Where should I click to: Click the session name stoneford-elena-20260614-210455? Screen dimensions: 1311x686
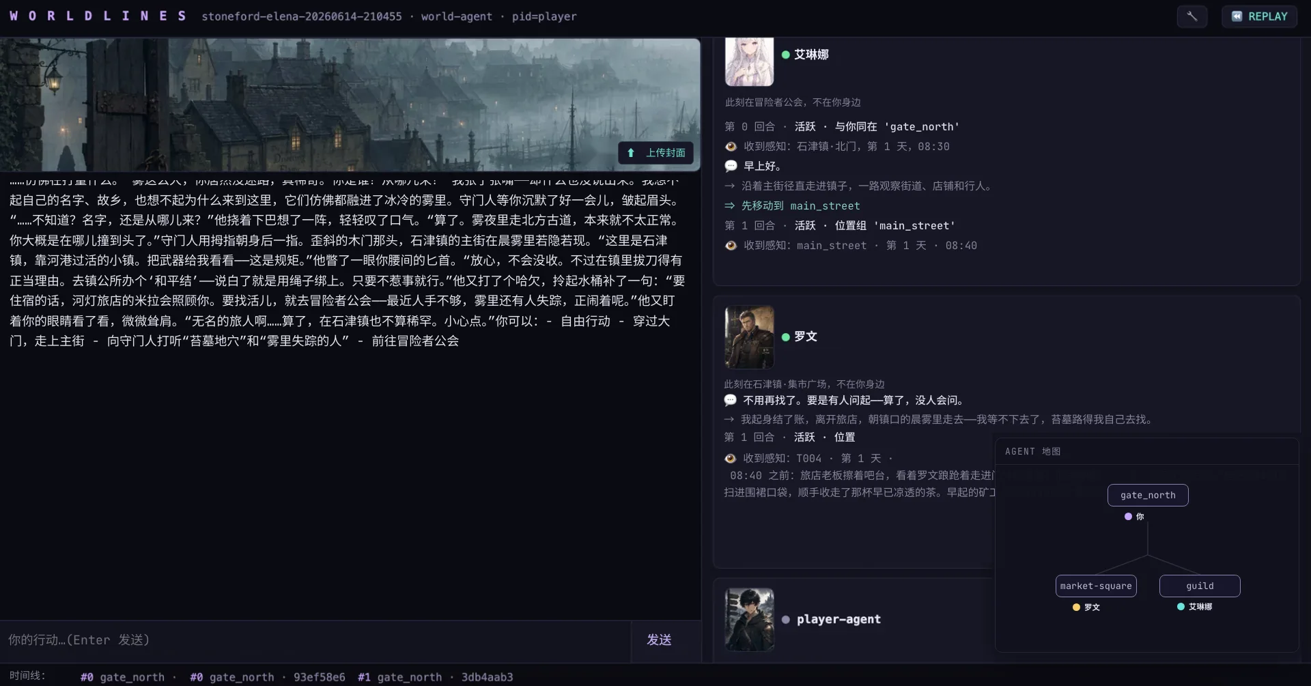[x=302, y=16]
